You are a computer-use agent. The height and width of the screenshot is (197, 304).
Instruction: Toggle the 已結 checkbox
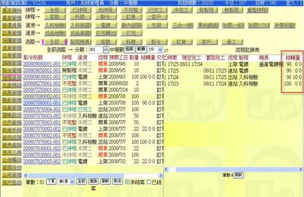pyautogui.click(x=149, y=181)
